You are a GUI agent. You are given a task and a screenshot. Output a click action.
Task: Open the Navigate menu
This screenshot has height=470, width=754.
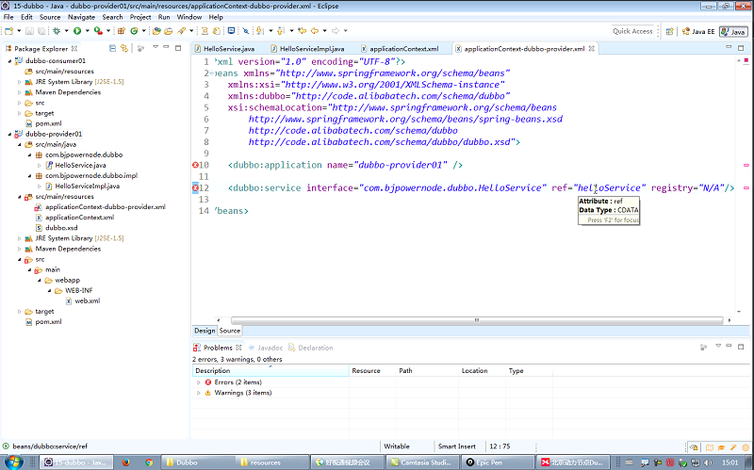81,17
